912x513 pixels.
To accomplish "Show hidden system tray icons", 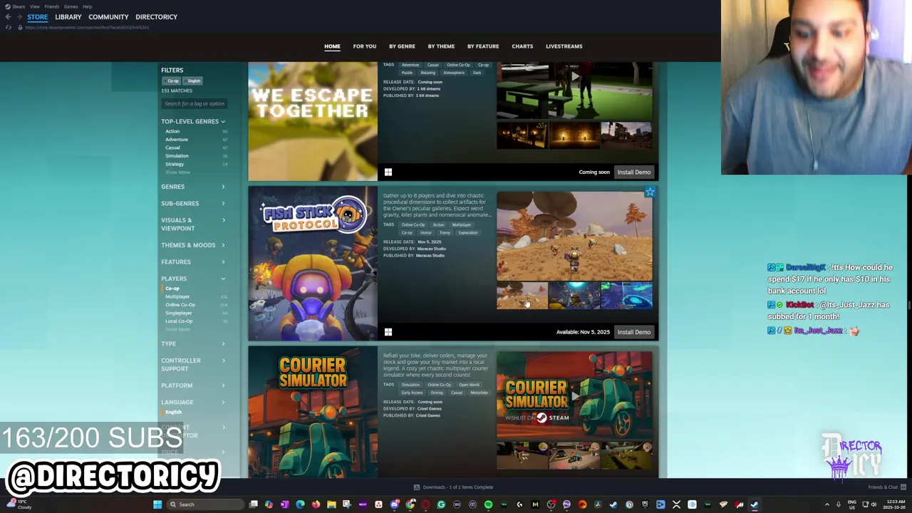I will tap(827, 504).
